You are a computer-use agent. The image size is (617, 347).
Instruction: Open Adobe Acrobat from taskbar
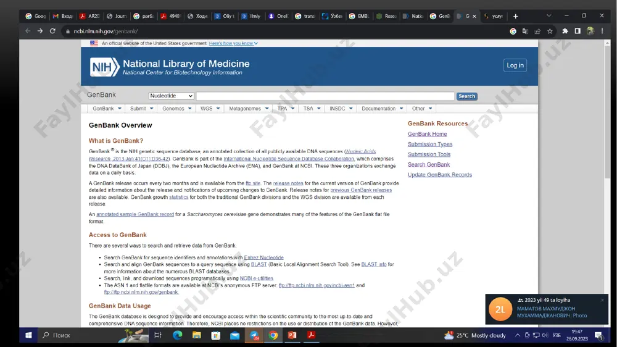311,335
